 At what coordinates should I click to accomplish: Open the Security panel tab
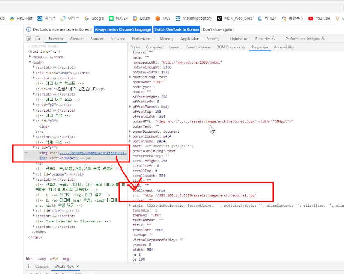point(213,39)
